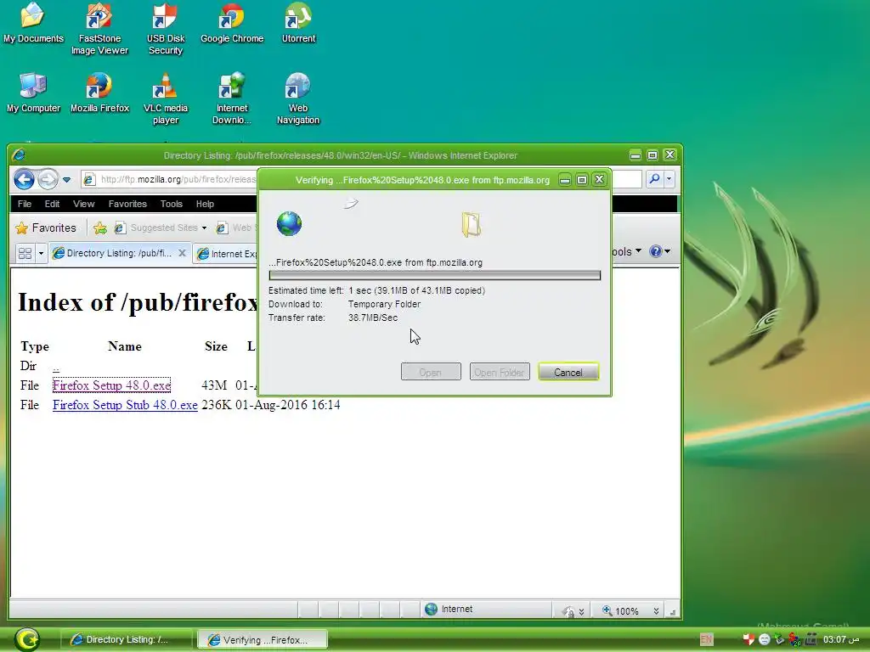
Task: Click Firefox Setup Stub 48.0.exe link
Action: pos(125,405)
